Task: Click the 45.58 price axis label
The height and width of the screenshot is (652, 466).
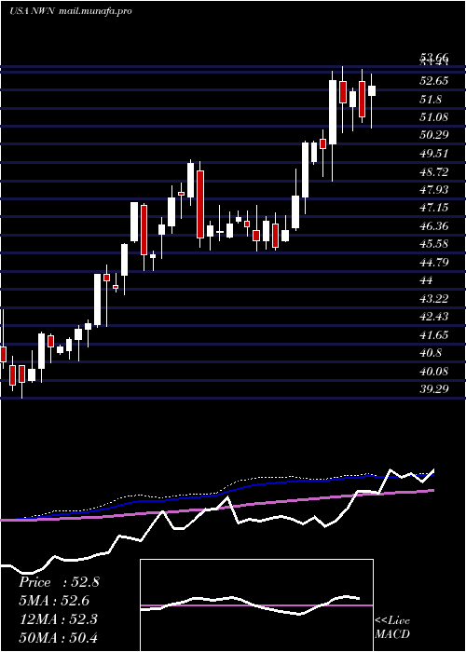Action: point(434,244)
